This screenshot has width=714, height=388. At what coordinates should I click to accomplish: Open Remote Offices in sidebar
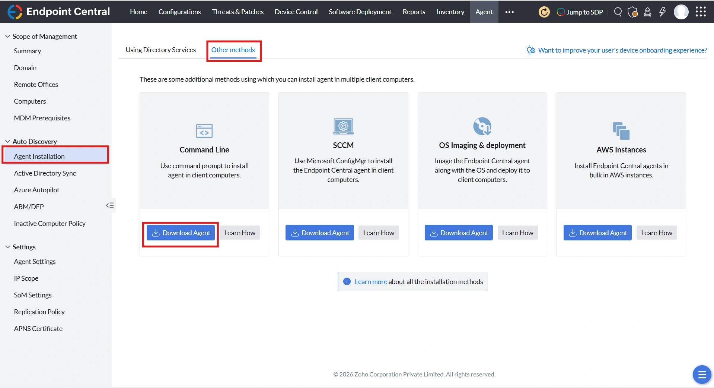pyautogui.click(x=36, y=85)
